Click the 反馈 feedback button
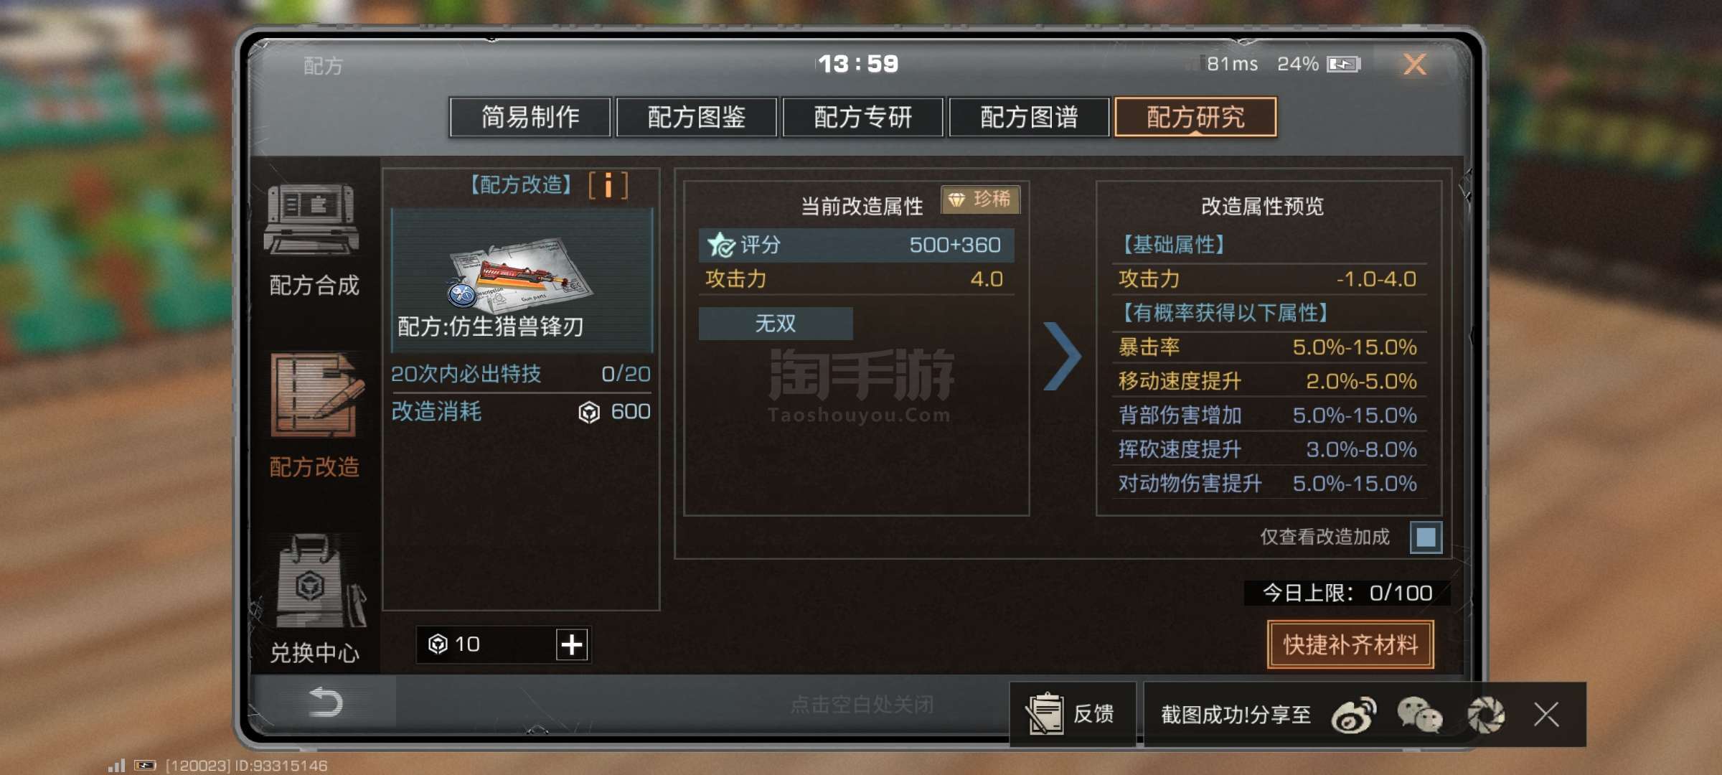The height and width of the screenshot is (775, 1722). coord(1073,715)
